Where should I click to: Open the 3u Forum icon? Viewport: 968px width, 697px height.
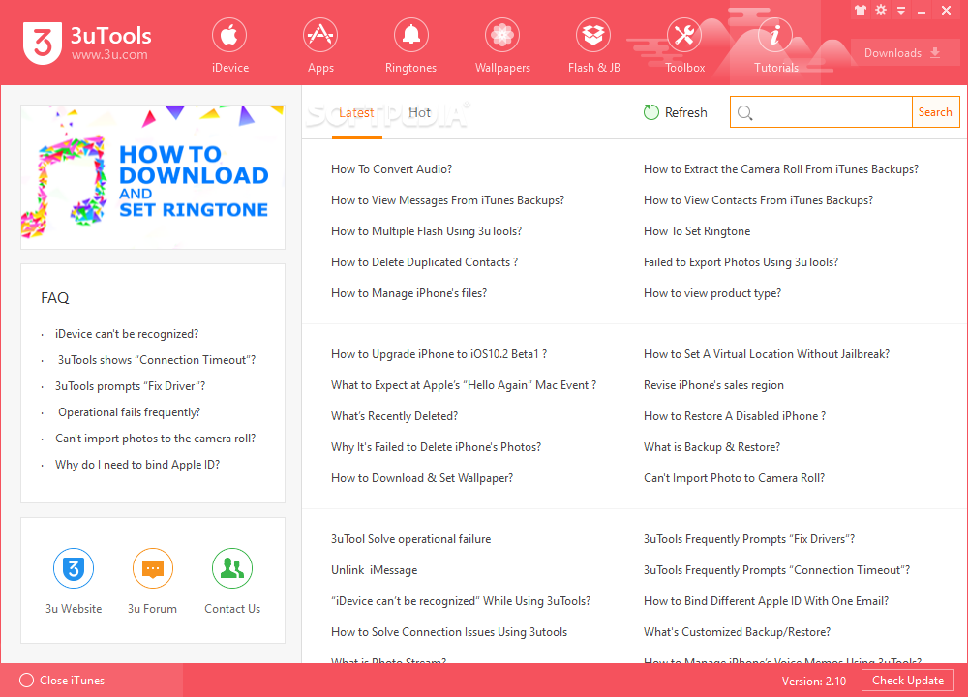coord(153,568)
